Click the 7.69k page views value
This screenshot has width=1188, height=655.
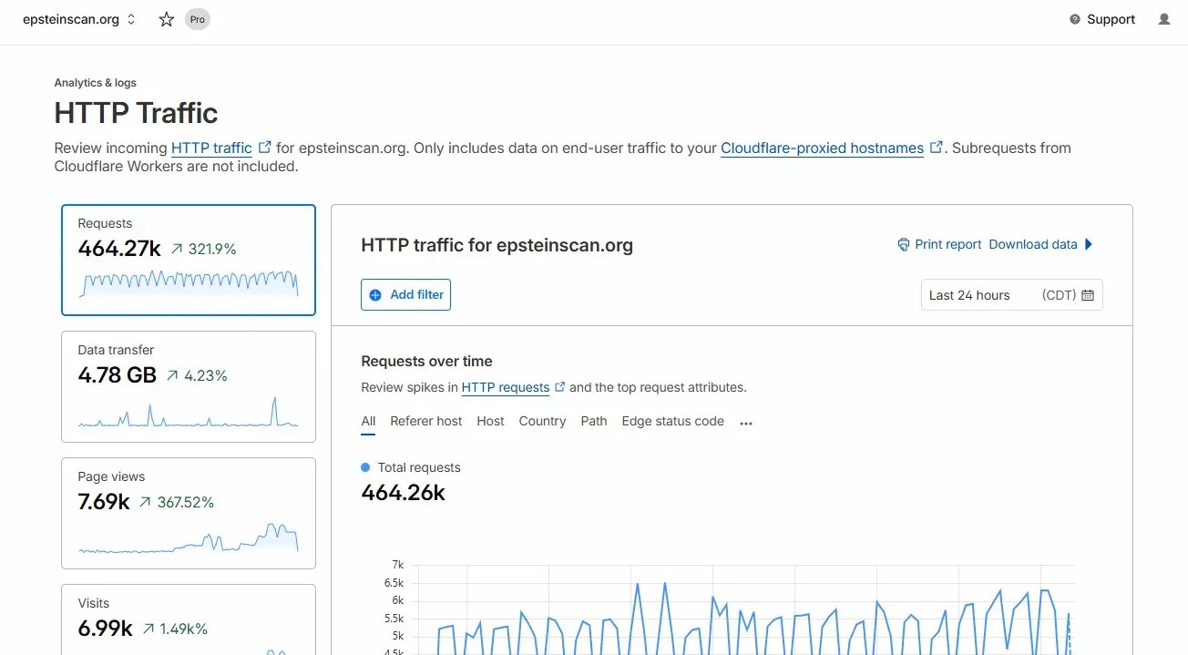[x=104, y=501]
